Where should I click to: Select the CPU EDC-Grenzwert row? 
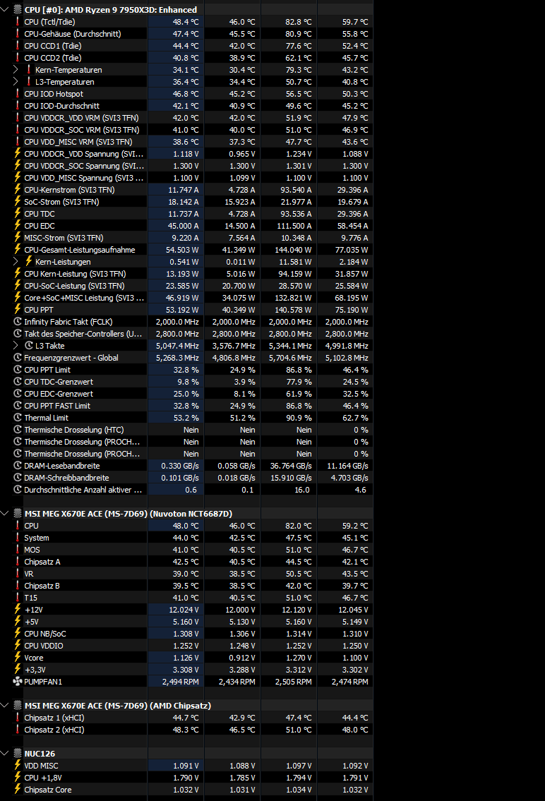pyautogui.click(x=192, y=393)
